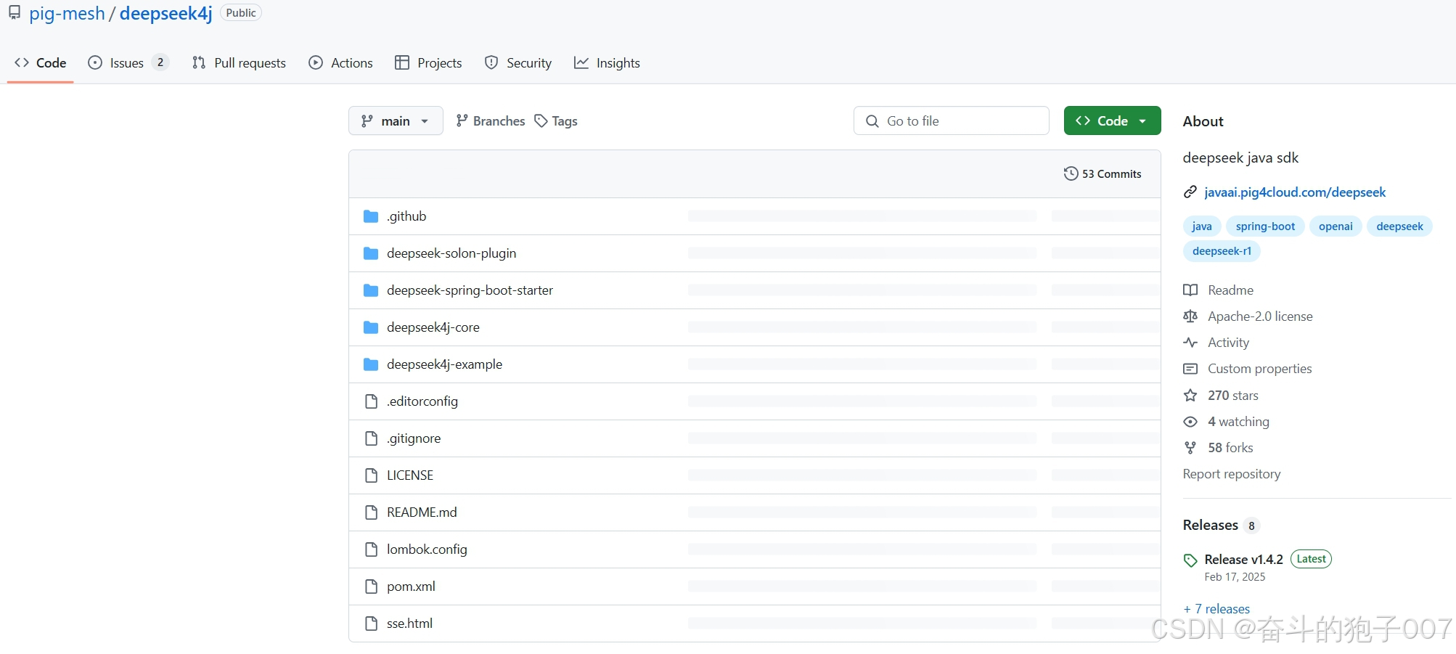
Task: Click the Latest release badge
Action: pos(1311,559)
